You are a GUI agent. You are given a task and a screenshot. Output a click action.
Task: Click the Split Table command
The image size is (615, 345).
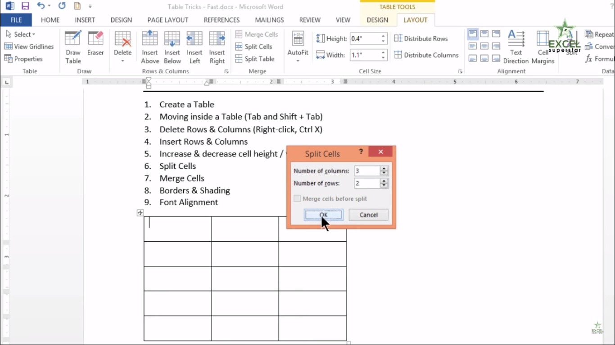[254, 59]
